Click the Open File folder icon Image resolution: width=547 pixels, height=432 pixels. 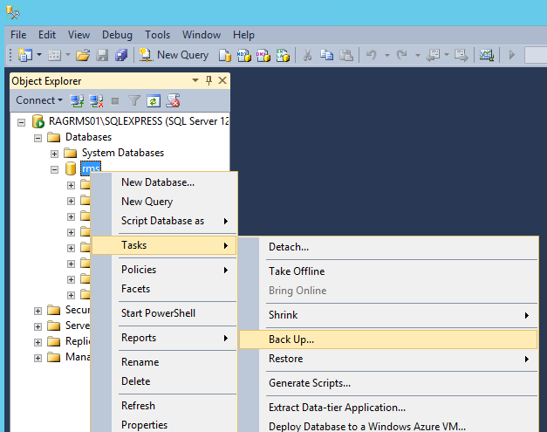(x=83, y=55)
